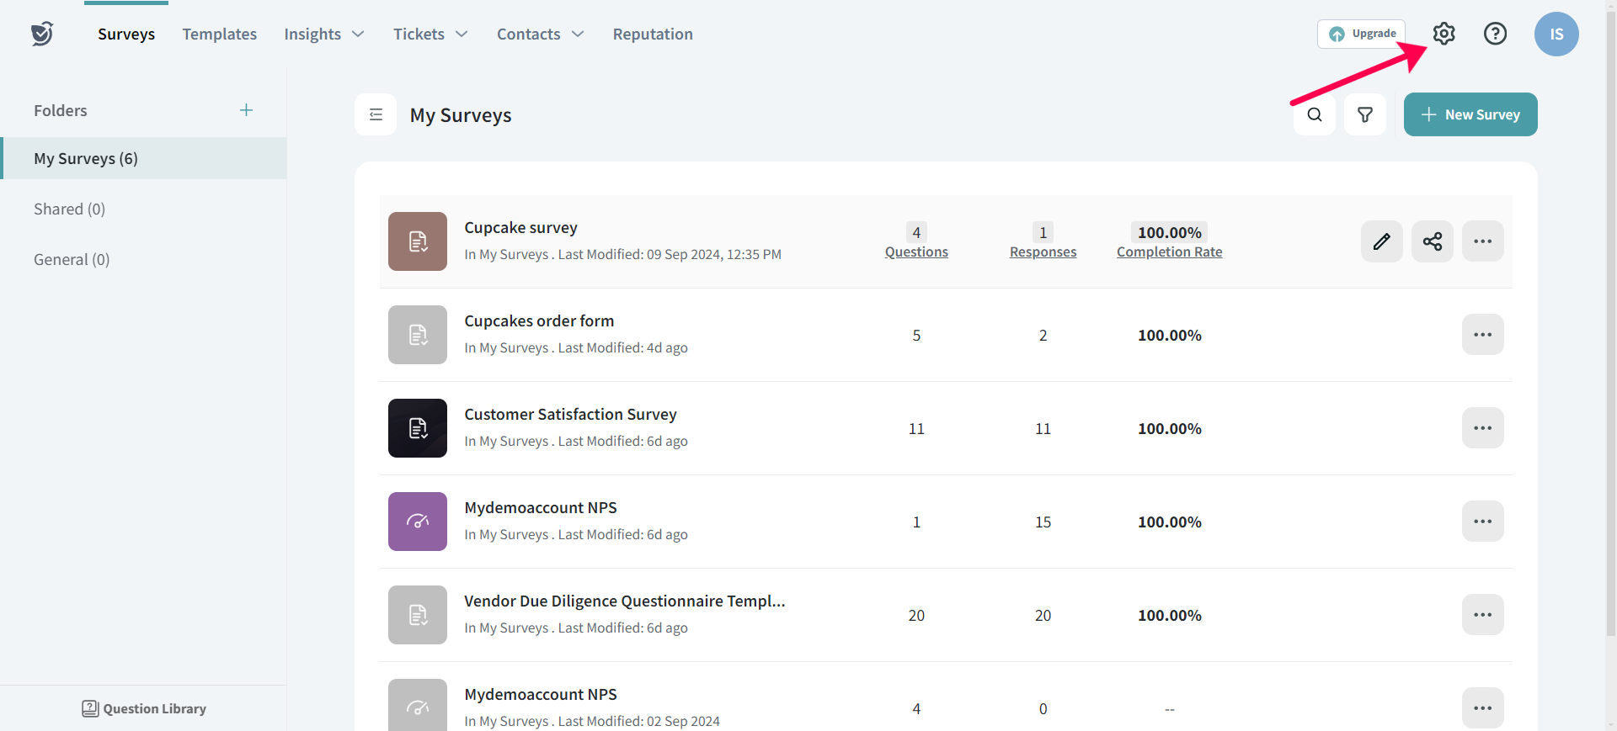Image resolution: width=1617 pixels, height=731 pixels.
Task: Open the filter funnel icon
Action: (x=1364, y=114)
